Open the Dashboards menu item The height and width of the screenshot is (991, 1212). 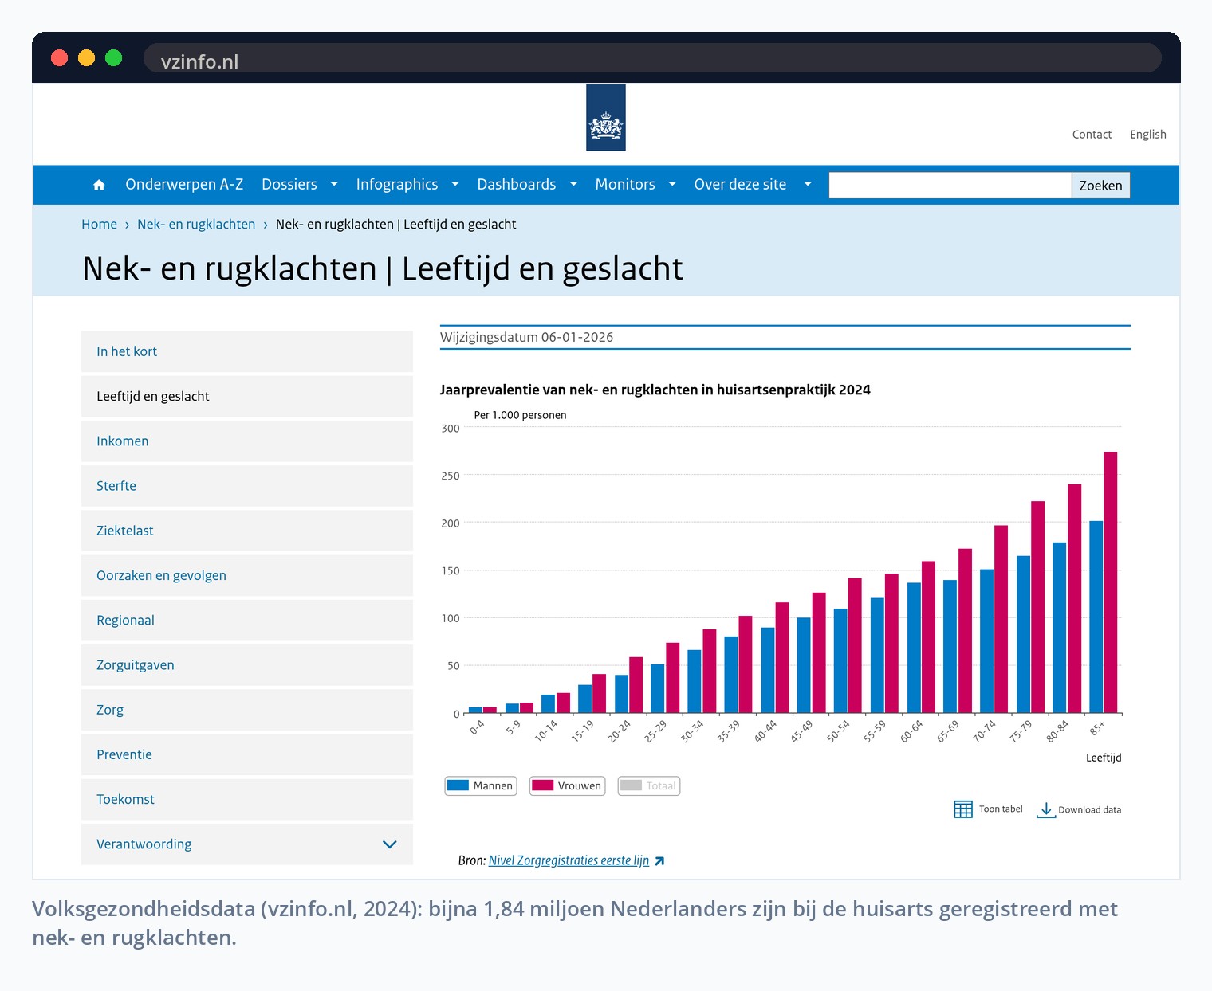coord(517,185)
